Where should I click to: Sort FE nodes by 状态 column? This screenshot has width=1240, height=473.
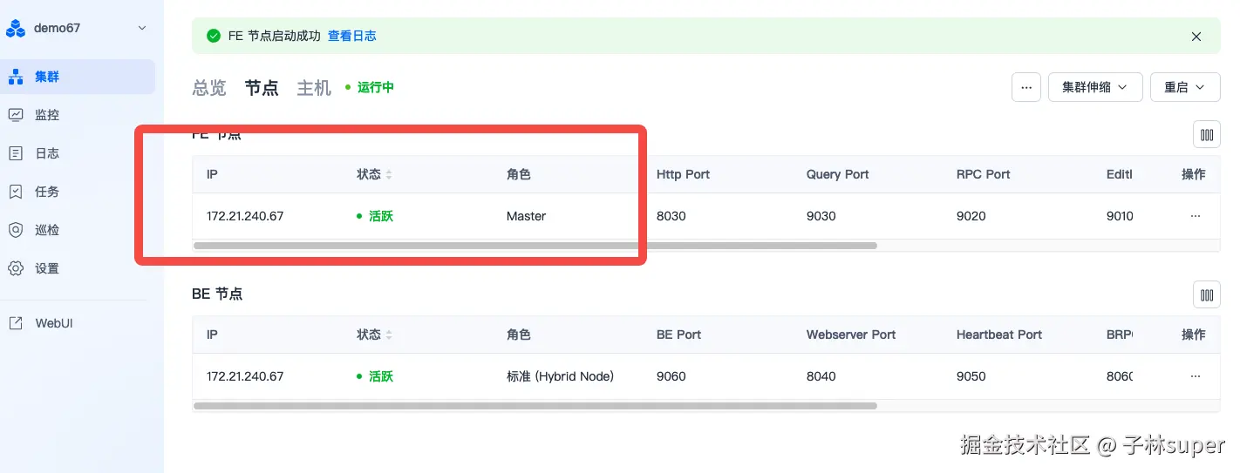[x=389, y=175]
